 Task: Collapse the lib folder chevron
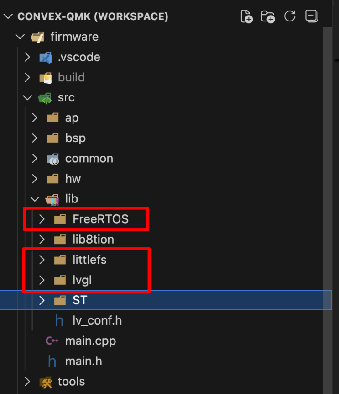[35, 199]
